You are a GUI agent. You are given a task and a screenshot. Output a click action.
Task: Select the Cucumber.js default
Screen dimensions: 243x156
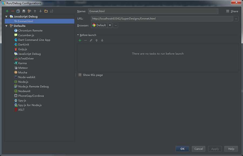[x=24, y=35]
